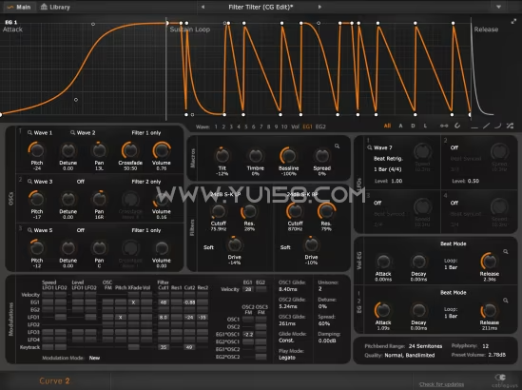
Task: Click the Cableguys logo icon
Action: coord(500,378)
